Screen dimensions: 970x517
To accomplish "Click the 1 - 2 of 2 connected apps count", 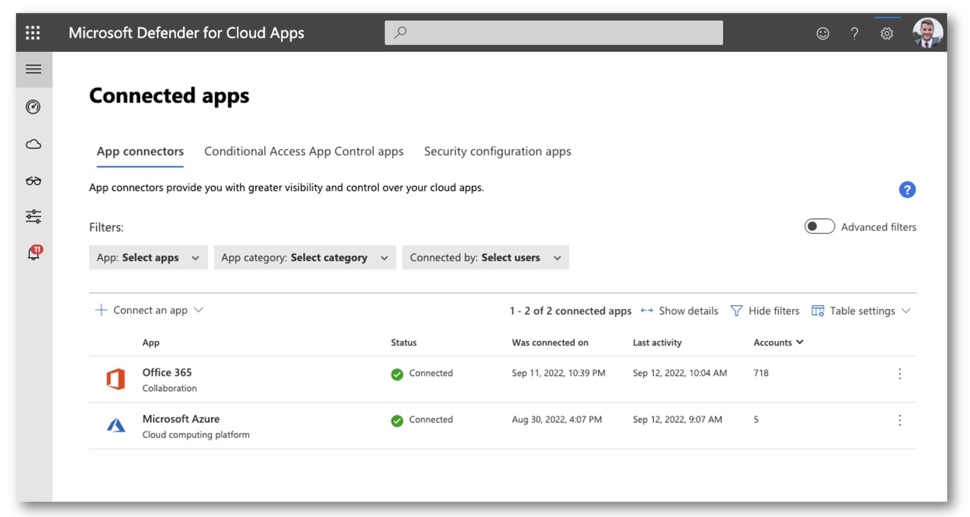I will [570, 311].
